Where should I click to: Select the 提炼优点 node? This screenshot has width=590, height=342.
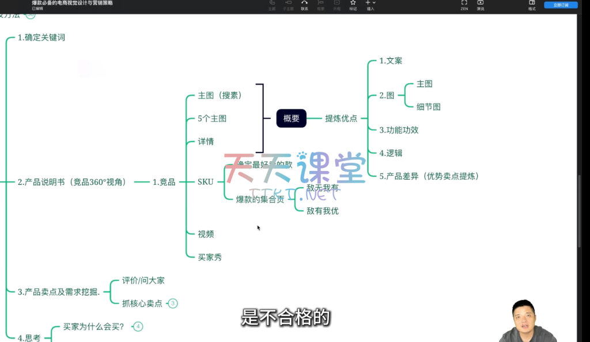tap(341, 119)
